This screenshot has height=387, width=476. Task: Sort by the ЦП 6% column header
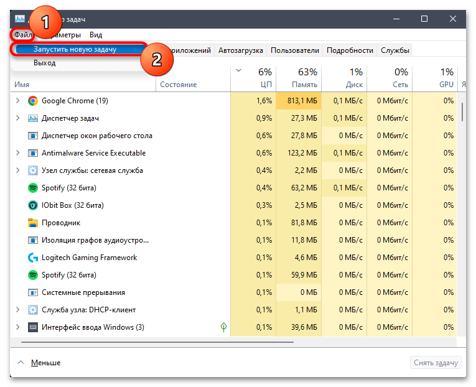(x=253, y=78)
